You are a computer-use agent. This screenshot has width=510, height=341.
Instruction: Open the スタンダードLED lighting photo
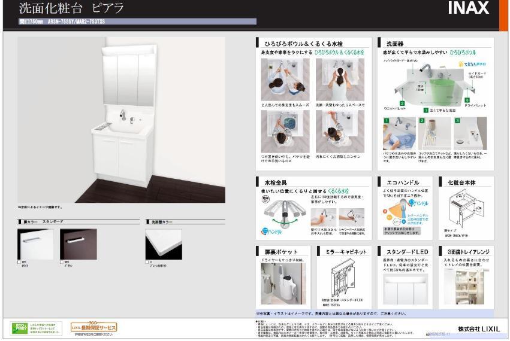(405, 290)
